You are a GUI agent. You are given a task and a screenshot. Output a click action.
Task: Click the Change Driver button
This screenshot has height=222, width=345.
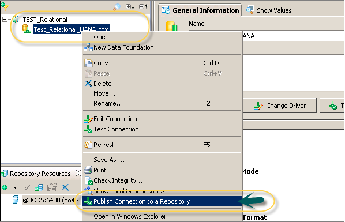click(x=280, y=106)
